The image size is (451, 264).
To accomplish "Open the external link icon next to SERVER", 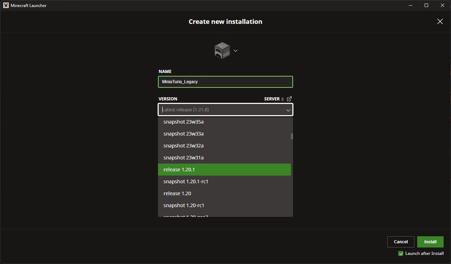I will pyautogui.click(x=289, y=99).
